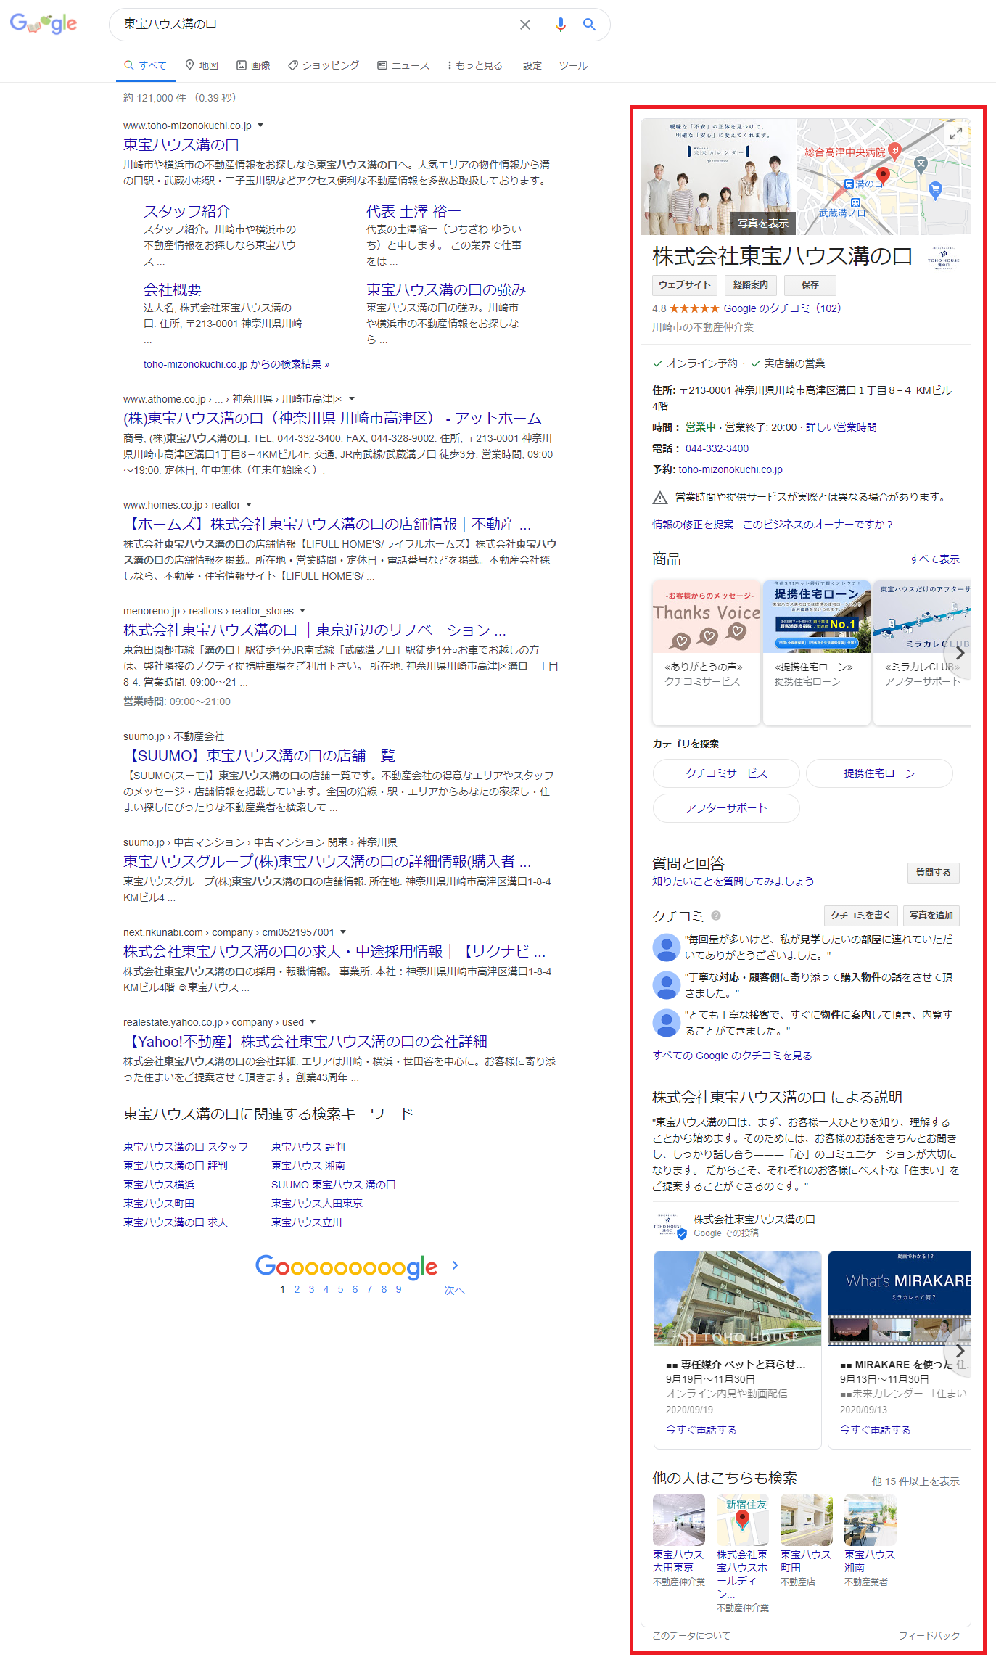This screenshot has height=1657, width=996.
Task: Select the クチコミサービス category chip
Action: (x=726, y=773)
